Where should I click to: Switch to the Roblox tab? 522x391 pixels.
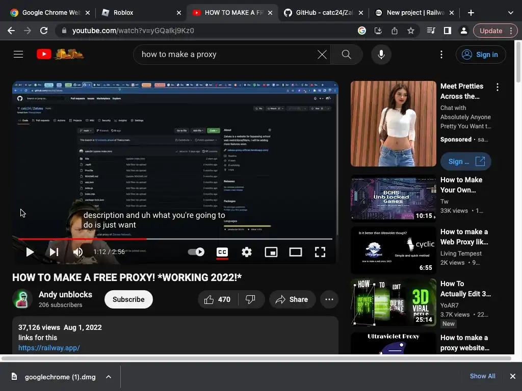[x=140, y=13]
